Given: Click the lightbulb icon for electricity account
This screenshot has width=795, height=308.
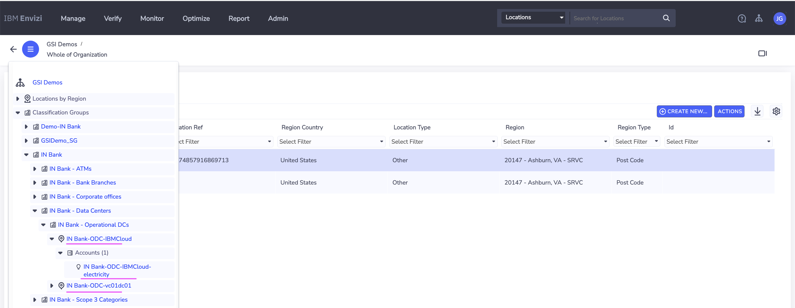Looking at the screenshot, I should [78, 267].
